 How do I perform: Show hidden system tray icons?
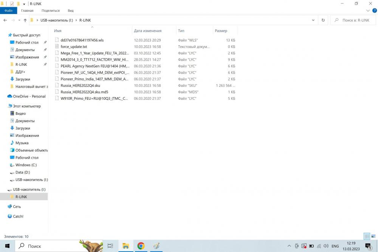tap(289, 246)
